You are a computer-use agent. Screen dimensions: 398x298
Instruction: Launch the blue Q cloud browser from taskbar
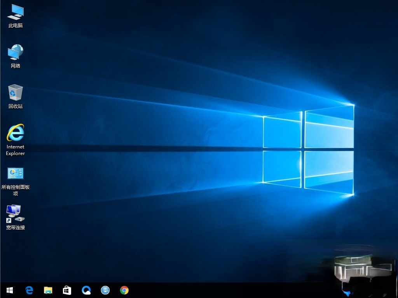pyautogui.click(x=86, y=290)
